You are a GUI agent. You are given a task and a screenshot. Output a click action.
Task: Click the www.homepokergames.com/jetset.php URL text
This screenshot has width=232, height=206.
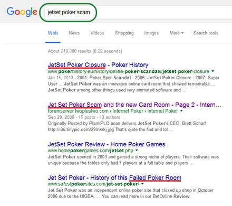tap(91, 151)
